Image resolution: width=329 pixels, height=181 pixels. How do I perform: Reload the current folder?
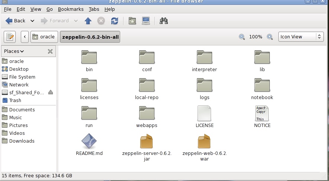(x=115, y=21)
